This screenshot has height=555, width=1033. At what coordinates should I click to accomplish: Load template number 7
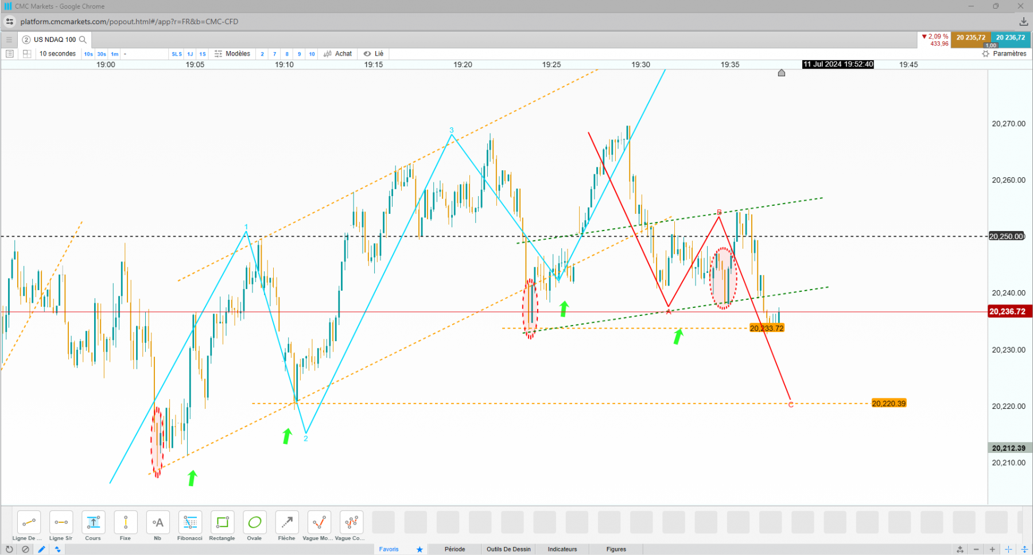coord(275,54)
